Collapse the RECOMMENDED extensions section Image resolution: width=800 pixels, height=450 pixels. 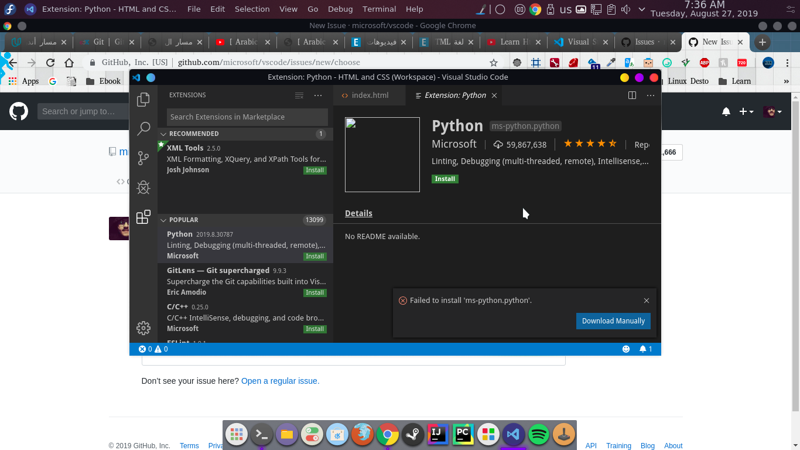[x=163, y=134]
